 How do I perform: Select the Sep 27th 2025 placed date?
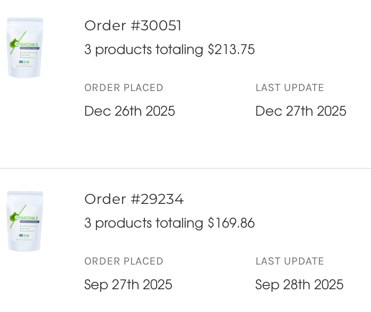(x=128, y=285)
